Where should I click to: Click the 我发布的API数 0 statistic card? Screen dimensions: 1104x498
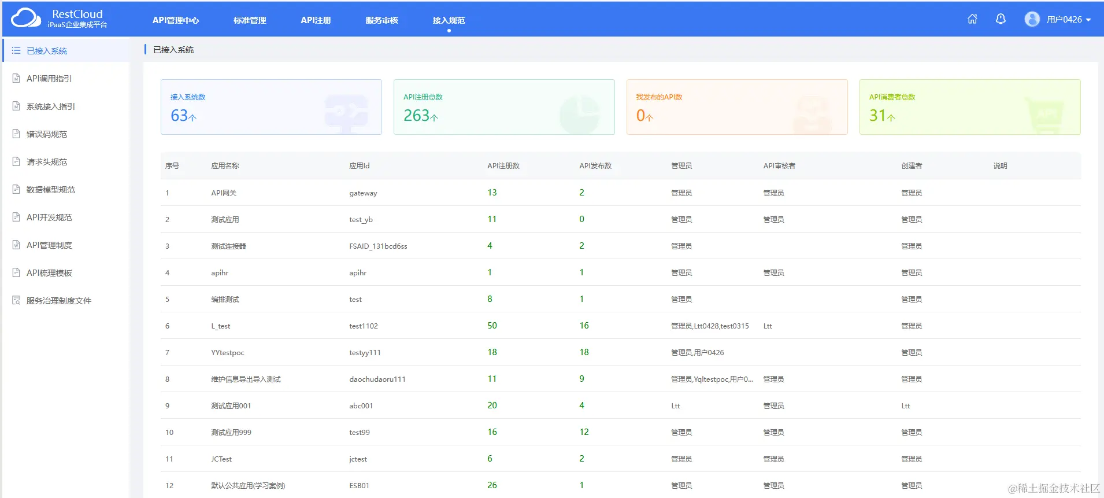[x=737, y=107]
